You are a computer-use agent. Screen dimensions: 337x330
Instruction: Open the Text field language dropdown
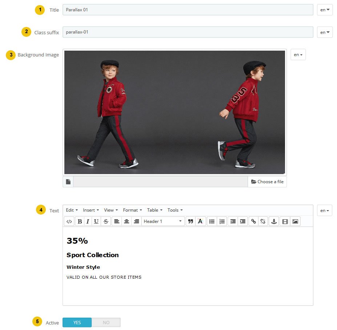click(x=325, y=211)
